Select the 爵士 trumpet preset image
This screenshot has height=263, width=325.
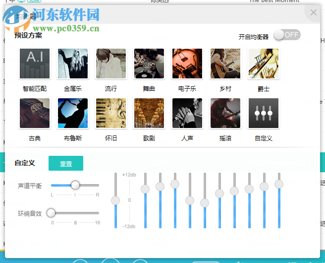click(264, 64)
